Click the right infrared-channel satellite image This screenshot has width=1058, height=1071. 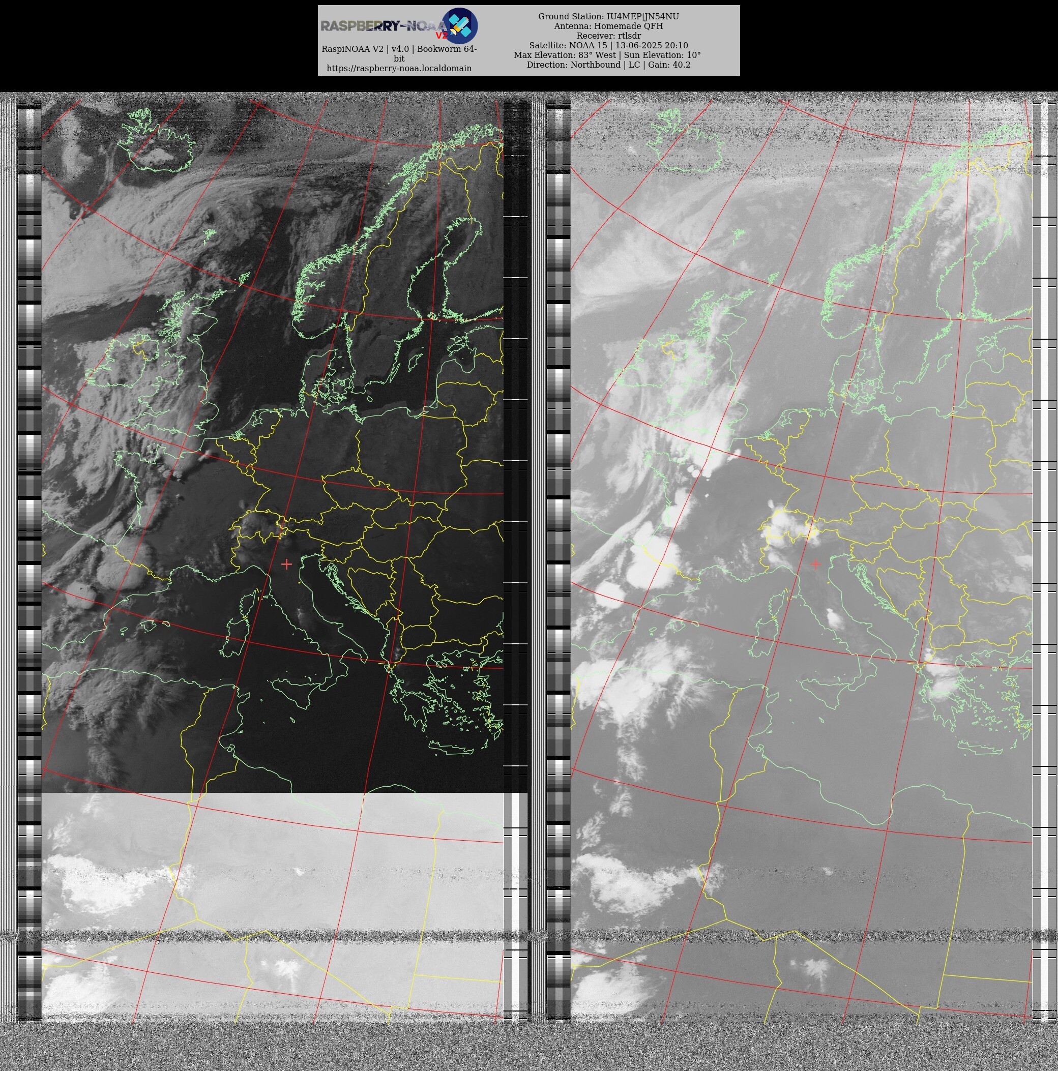[x=801, y=560]
